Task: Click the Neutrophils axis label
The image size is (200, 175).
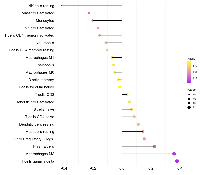Action: point(45,43)
